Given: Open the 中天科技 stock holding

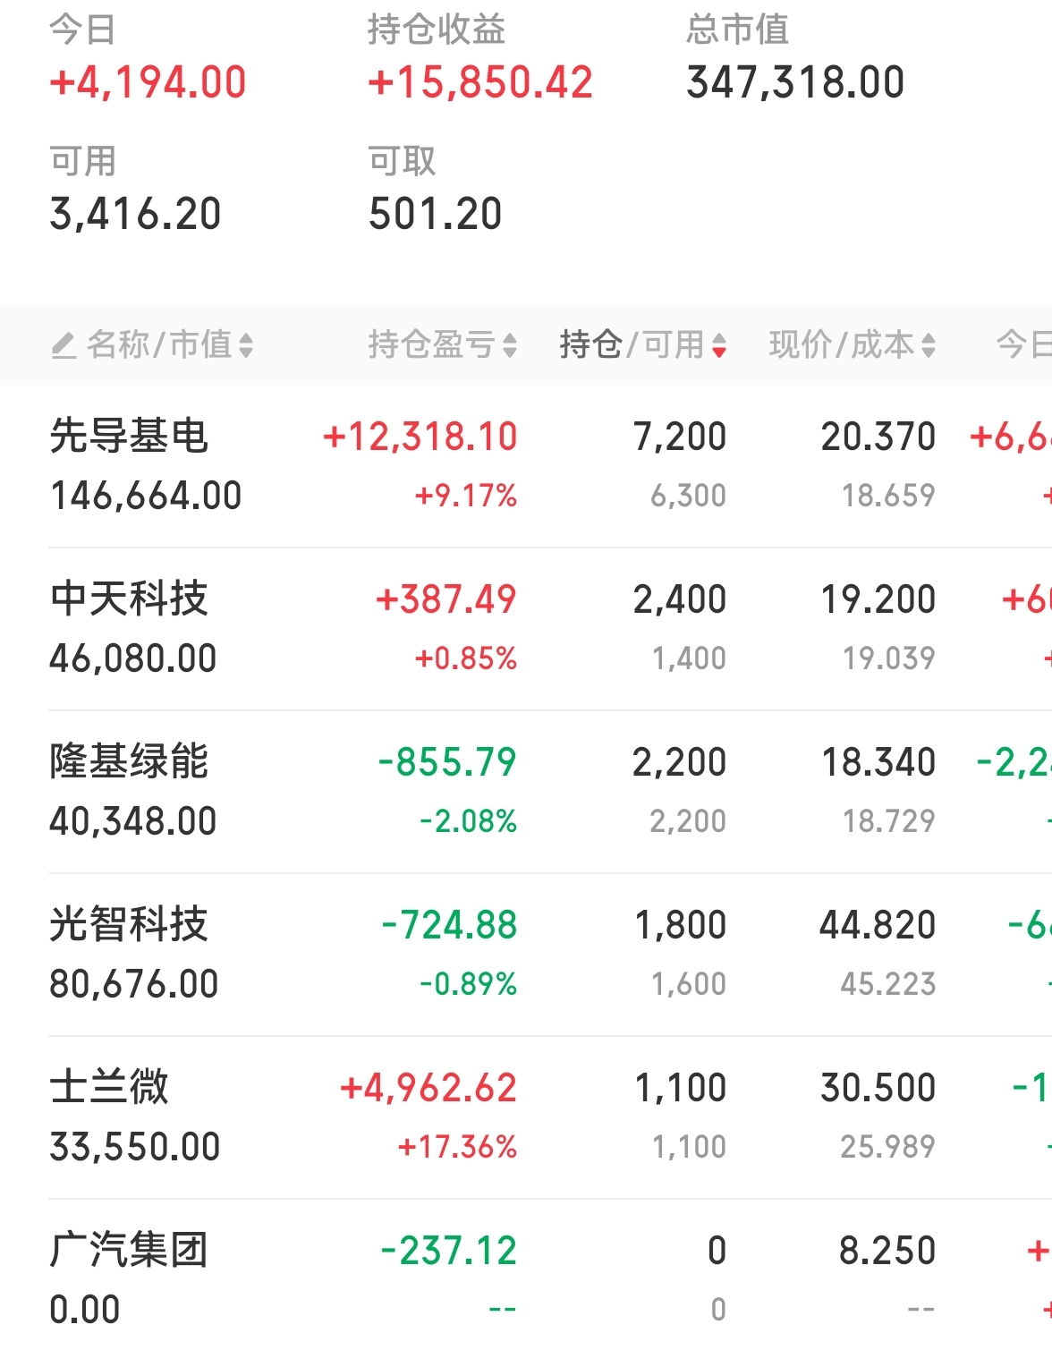Looking at the screenshot, I should point(130,599).
